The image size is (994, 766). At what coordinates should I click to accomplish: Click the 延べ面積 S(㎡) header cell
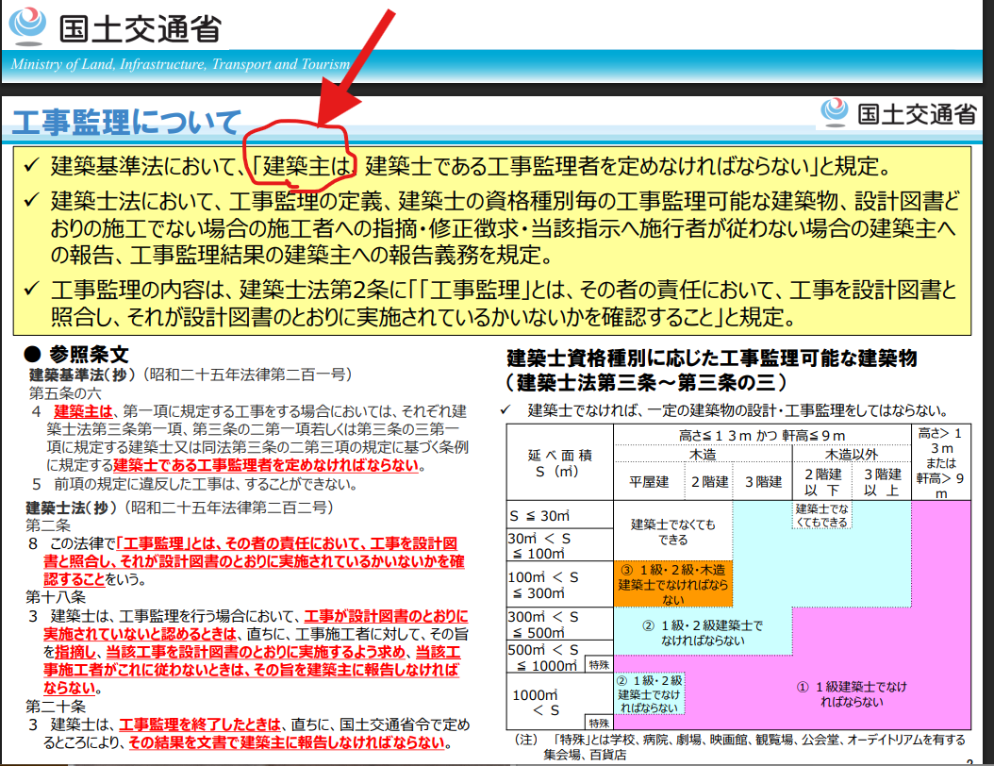click(559, 462)
